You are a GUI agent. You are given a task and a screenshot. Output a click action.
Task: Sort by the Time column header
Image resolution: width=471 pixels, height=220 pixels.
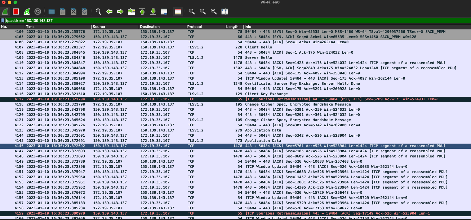(x=58, y=27)
